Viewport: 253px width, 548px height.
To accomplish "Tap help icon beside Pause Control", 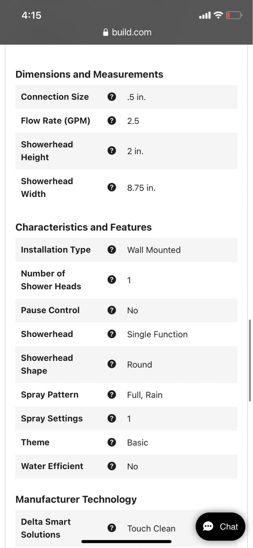I will point(112,310).
